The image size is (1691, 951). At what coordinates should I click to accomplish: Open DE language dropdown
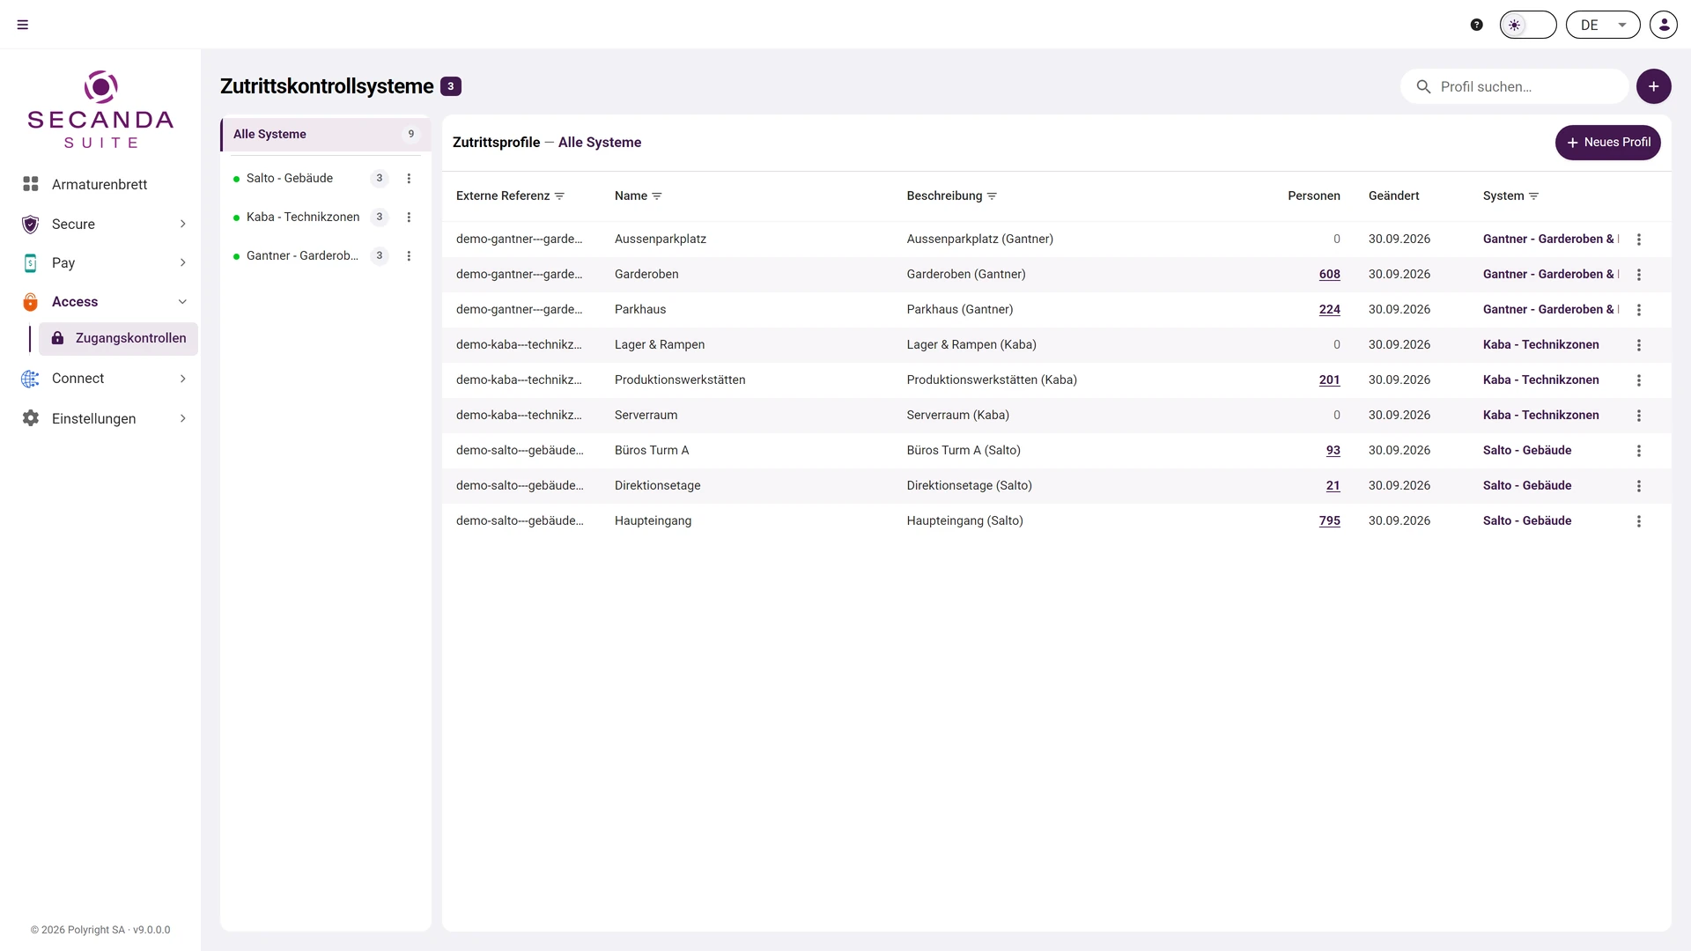1603,25
